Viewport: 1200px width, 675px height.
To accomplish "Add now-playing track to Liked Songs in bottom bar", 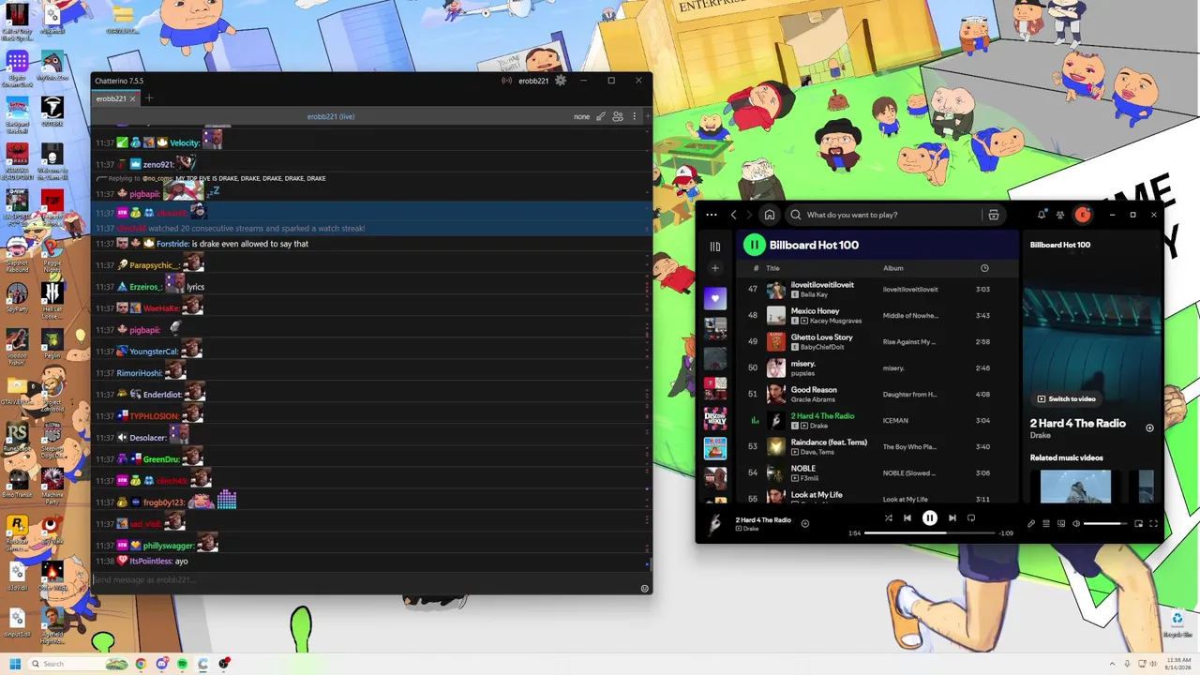I will (805, 524).
